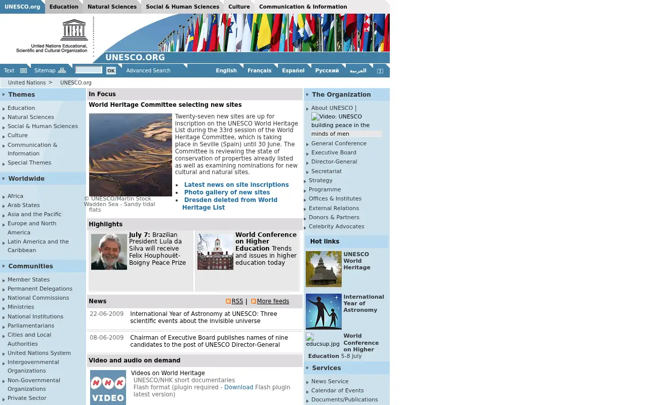Open Offices & Institutes link
This screenshot has width=648, height=405.
click(x=335, y=199)
